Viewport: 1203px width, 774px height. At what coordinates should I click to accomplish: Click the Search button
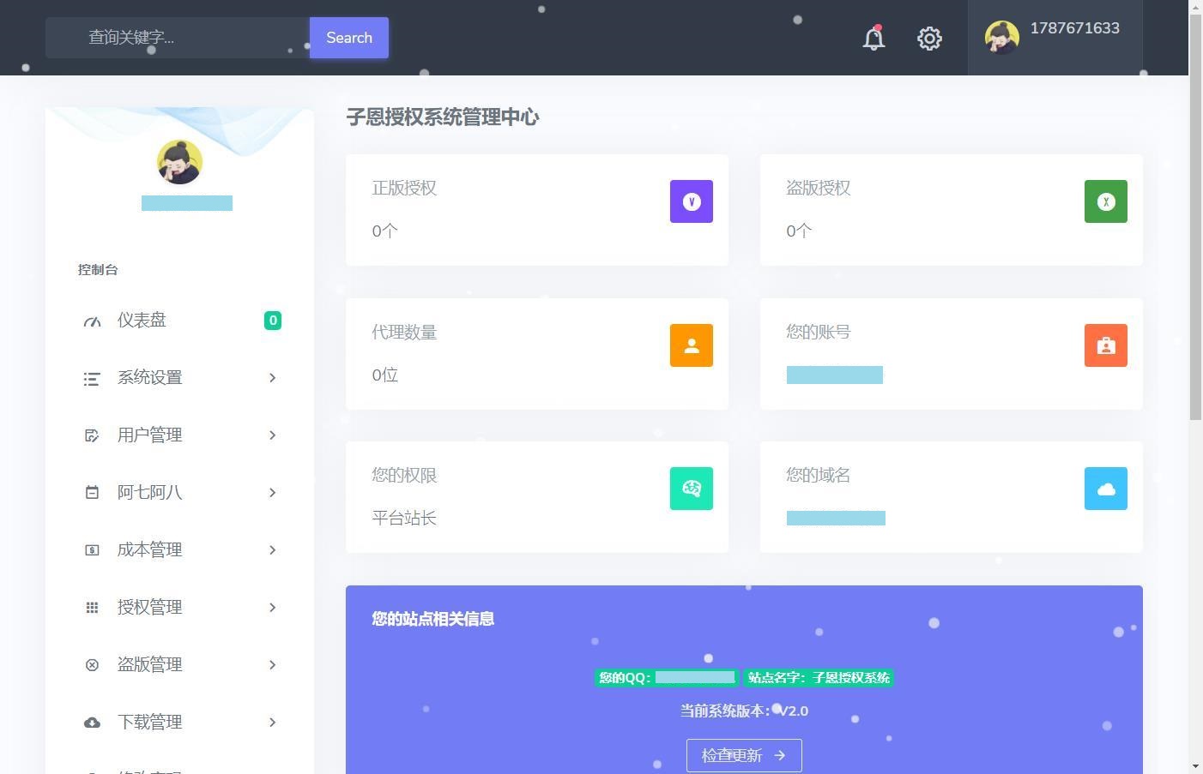[x=348, y=38]
